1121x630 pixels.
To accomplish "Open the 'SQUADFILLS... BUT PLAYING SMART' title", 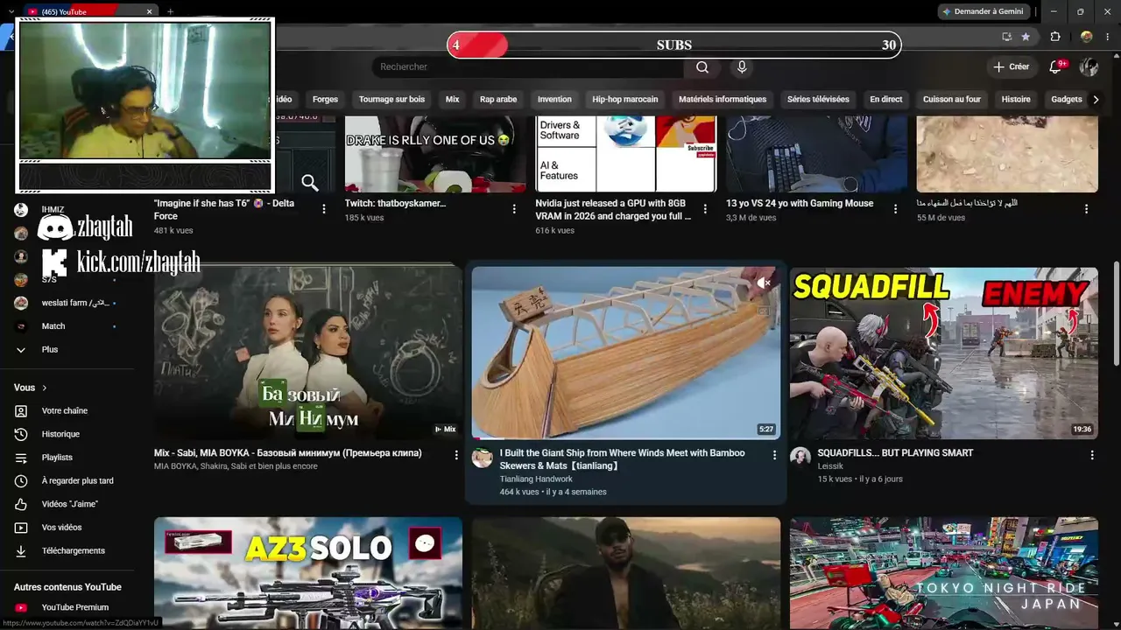I will coord(895,453).
